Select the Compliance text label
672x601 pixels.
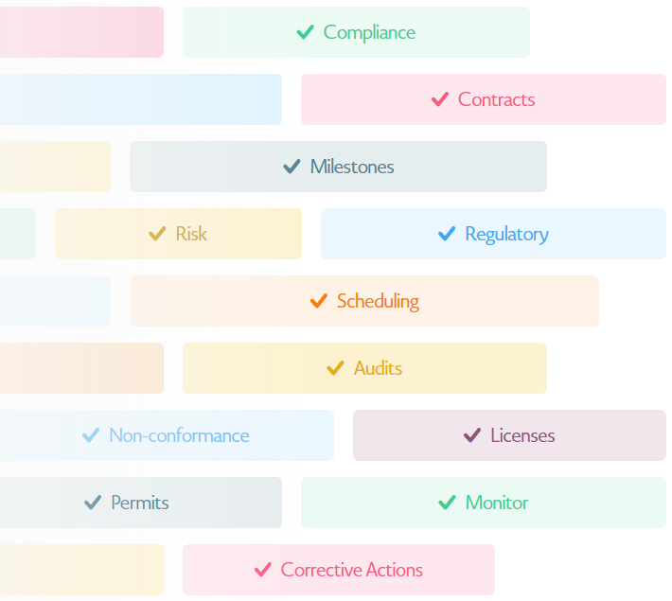pos(369,32)
